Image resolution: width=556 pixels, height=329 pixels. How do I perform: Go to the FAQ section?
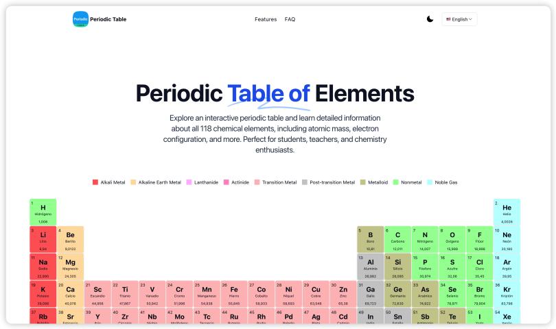[x=290, y=19]
